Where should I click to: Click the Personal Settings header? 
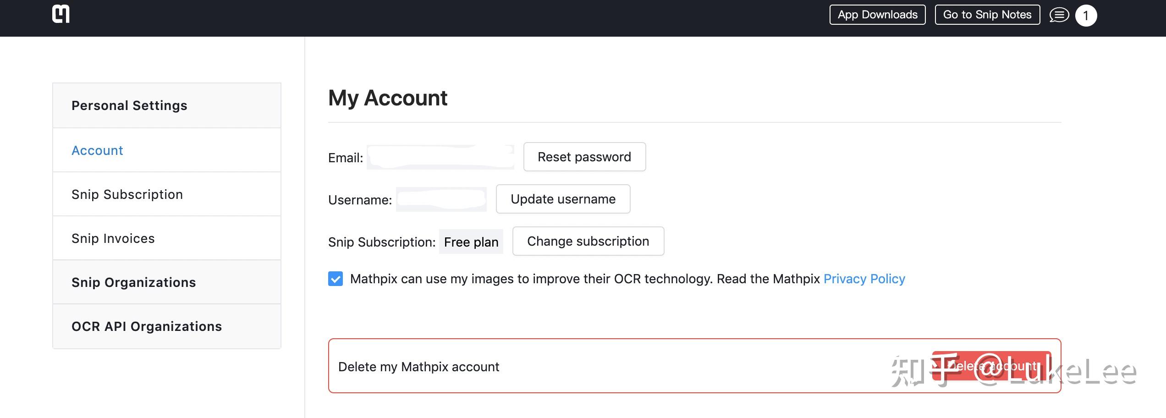(x=129, y=105)
